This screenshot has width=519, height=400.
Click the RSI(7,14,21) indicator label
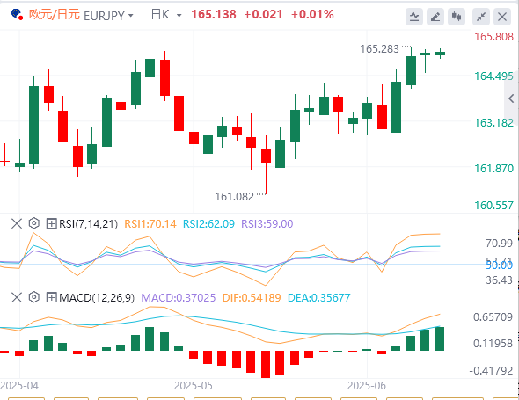pyautogui.click(x=88, y=224)
